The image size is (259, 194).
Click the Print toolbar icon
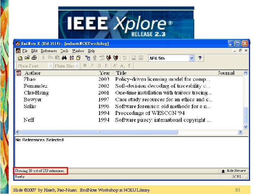[x=34, y=58]
